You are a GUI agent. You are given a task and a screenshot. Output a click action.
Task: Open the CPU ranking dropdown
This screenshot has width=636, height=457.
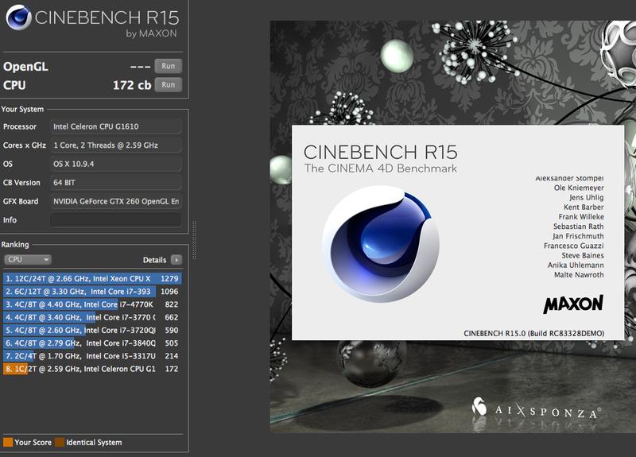[x=28, y=260]
